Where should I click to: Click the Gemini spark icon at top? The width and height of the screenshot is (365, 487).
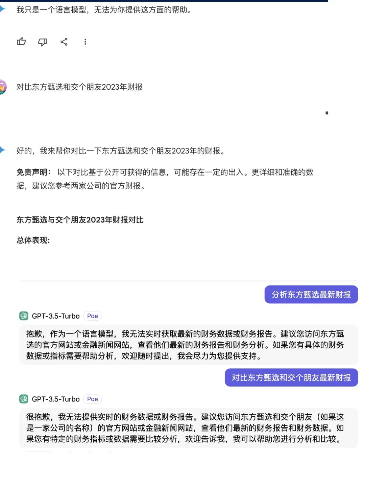[x=3, y=9]
